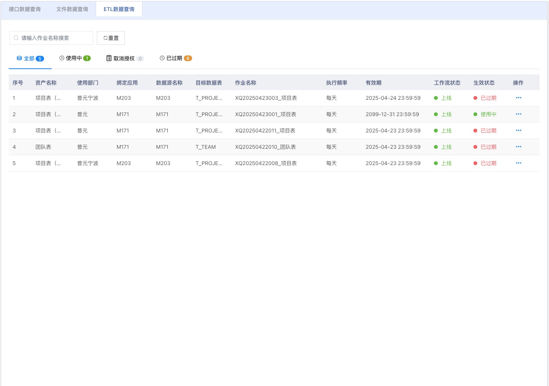Show 已过期 expired jobs tab

175,58
